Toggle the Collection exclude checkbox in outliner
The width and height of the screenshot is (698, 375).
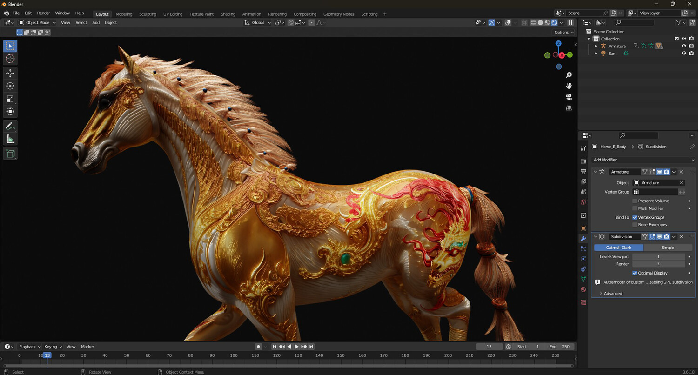[x=677, y=39]
